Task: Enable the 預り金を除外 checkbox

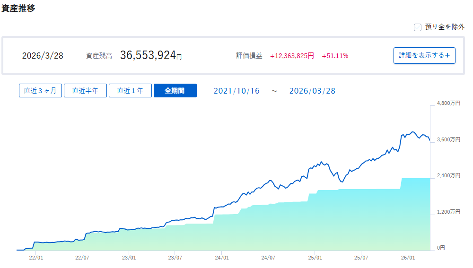Action: (x=418, y=27)
